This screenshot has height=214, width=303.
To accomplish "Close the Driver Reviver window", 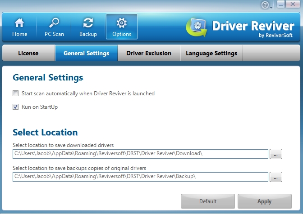I will (293, 4).
